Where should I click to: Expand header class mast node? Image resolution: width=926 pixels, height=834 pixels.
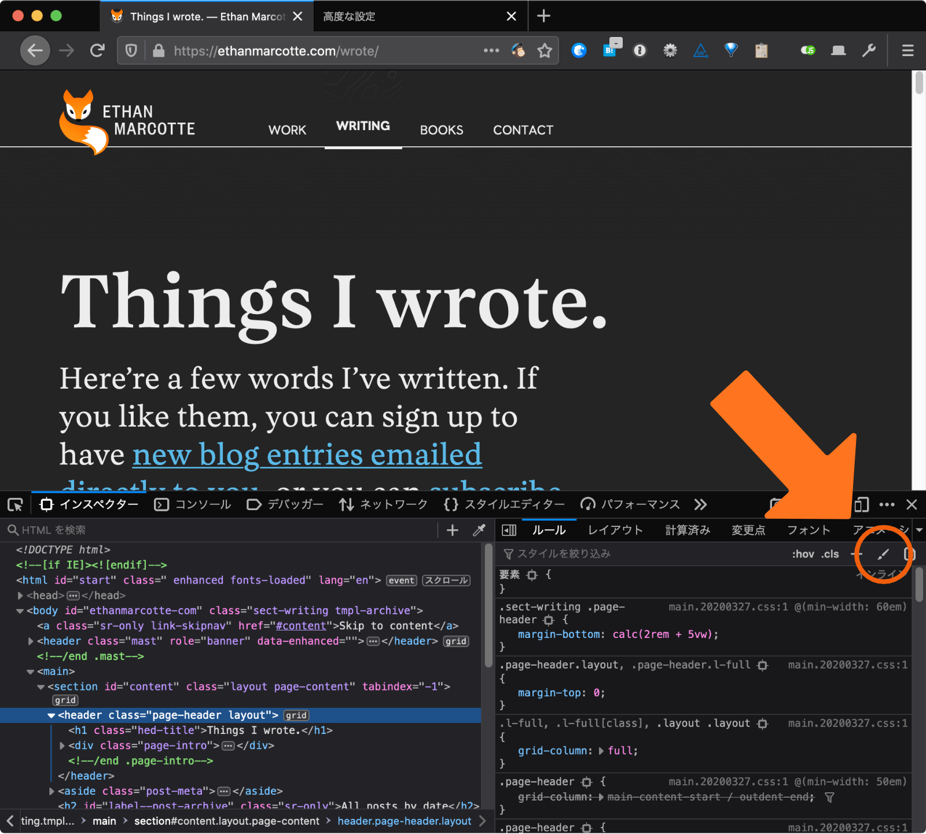(x=31, y=641)
